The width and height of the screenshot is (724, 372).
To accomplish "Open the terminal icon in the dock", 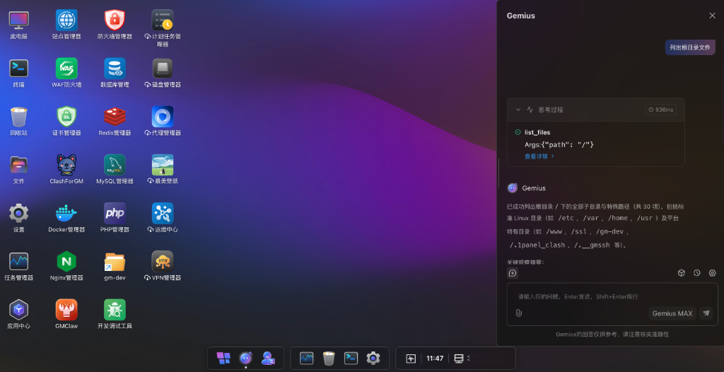I will point(351,358).
